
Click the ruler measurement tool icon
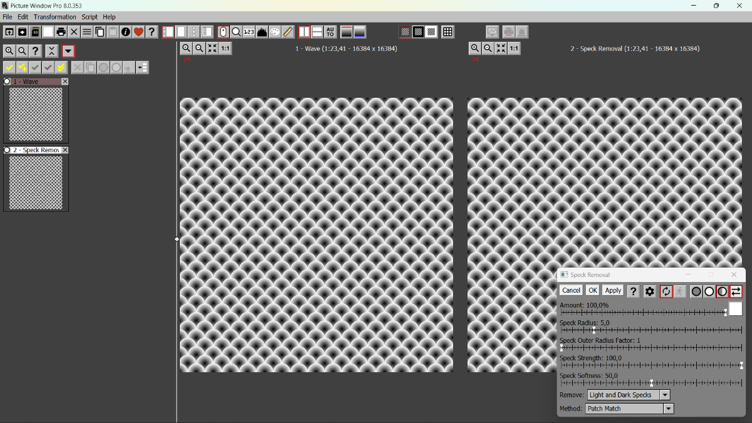(x=288, y=32)
